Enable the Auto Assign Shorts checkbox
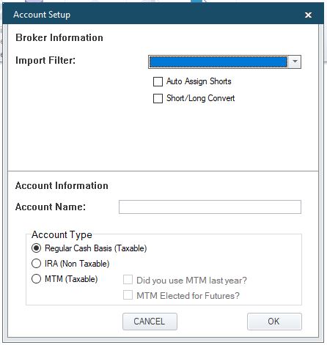Viewport: 327px width, 345px height. coord(158,81)
